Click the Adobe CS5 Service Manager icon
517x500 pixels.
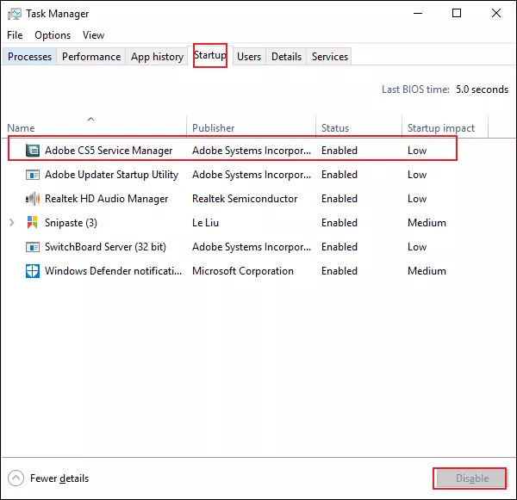(x=33, y=151)
